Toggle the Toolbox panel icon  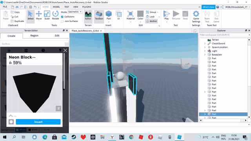(x=99, y=15)
